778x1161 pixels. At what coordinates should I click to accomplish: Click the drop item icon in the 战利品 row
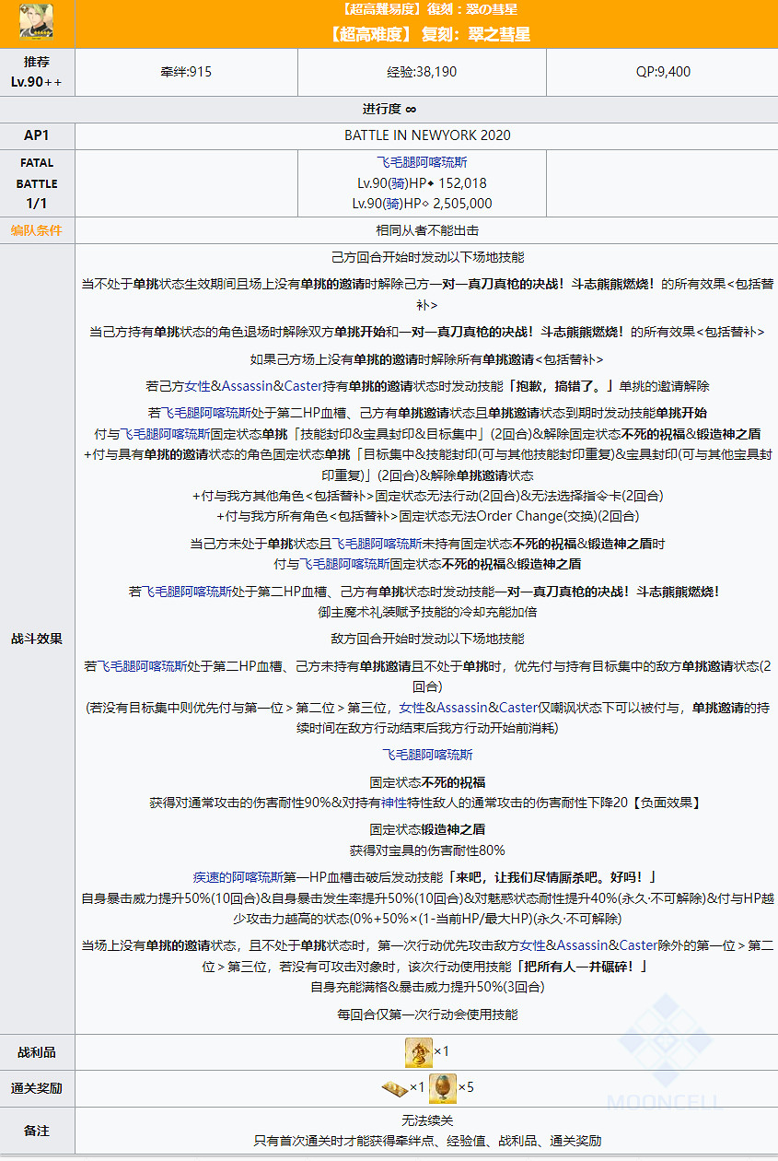tap(419, 1052)
